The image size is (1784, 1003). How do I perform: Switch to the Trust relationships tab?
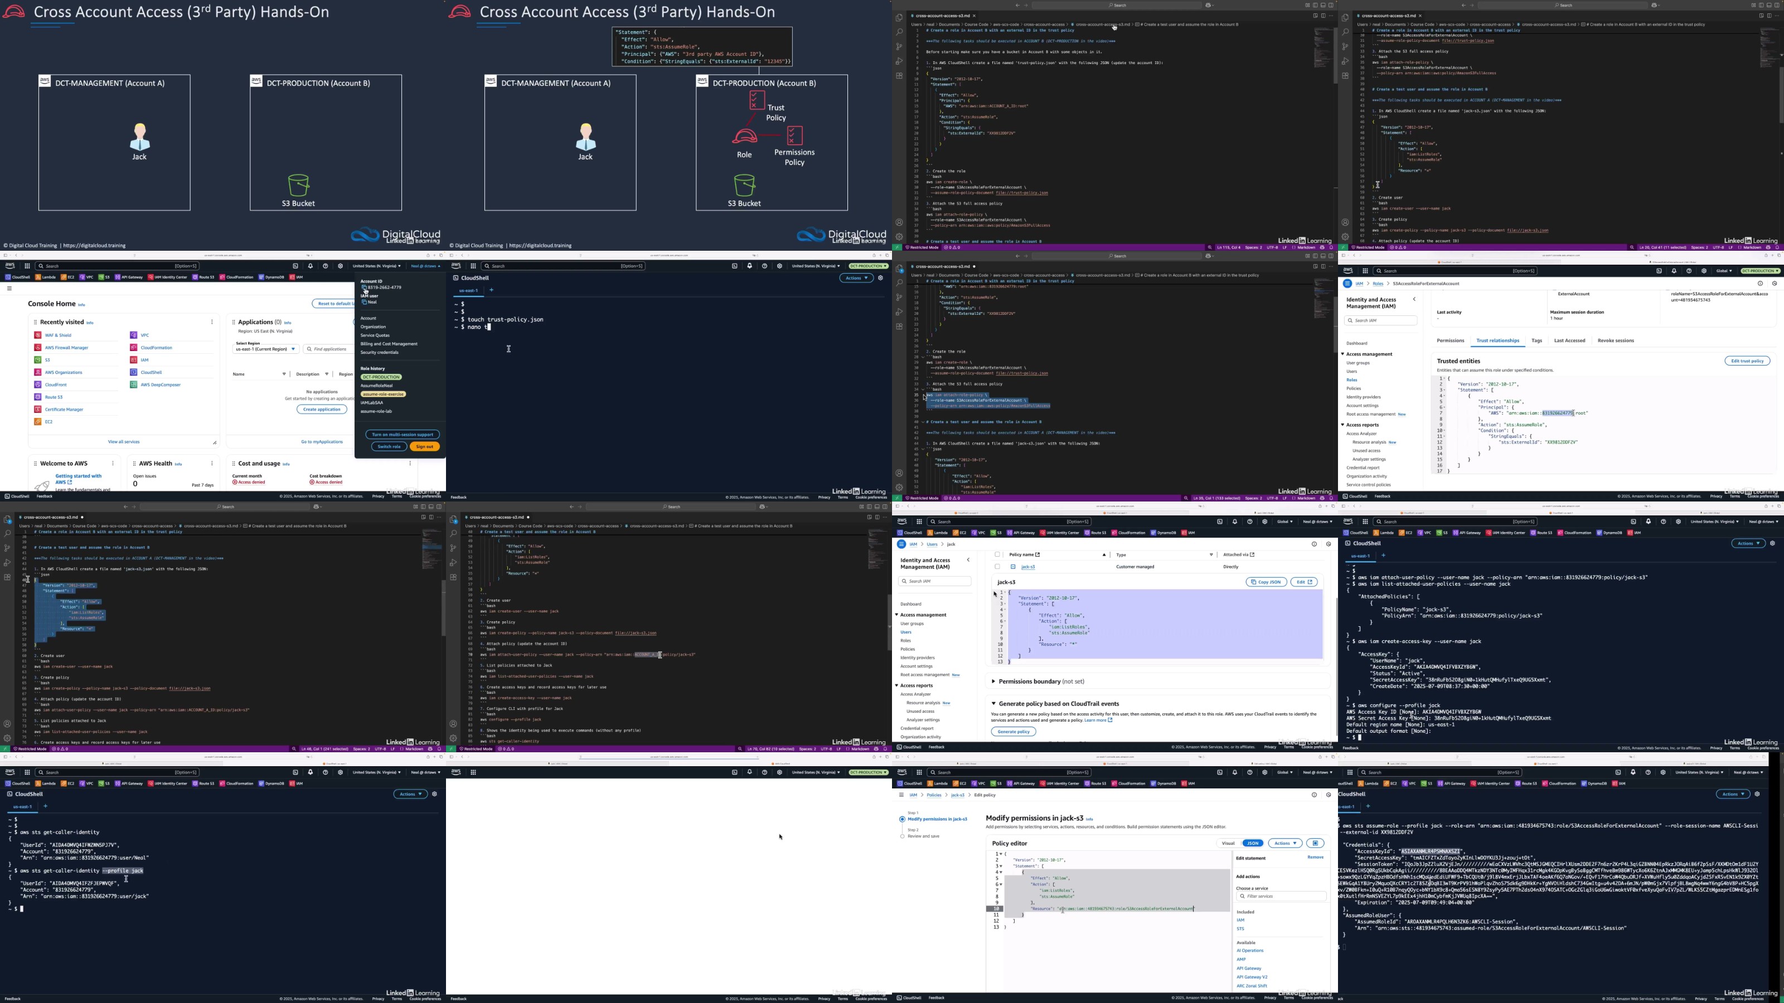pyautogui.click(x=1497, y=340)
